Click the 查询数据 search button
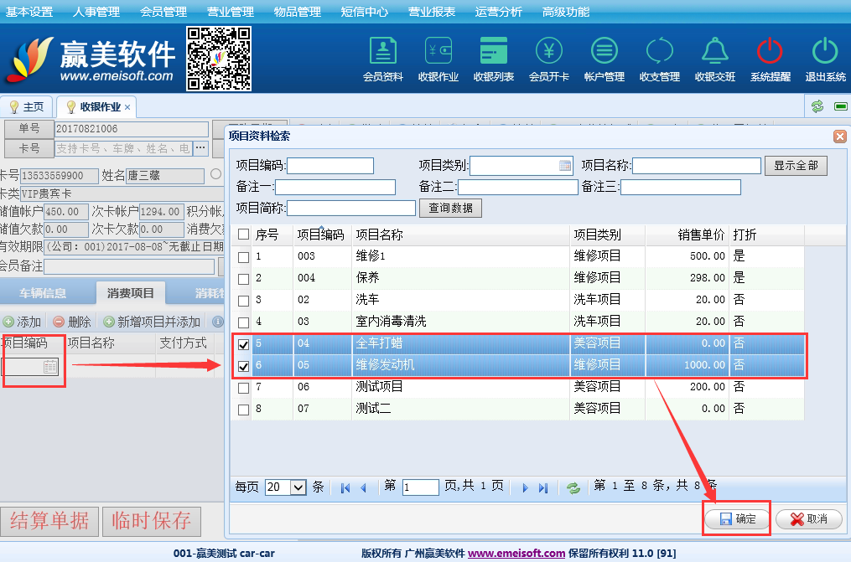Screen dimensions: 851x562 click(451, 208)
